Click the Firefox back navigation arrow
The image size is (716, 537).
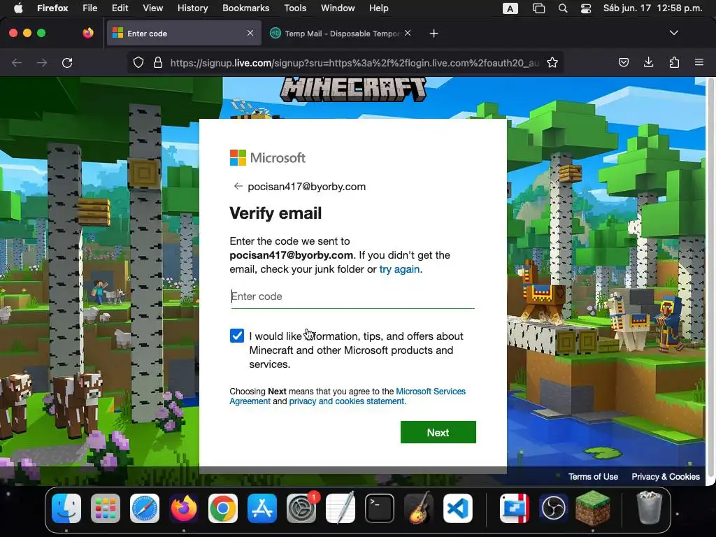tap(17, 62)
